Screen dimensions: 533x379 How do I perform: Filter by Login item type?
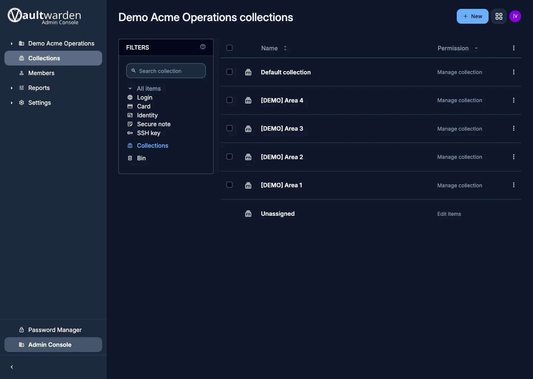point(145,97)
